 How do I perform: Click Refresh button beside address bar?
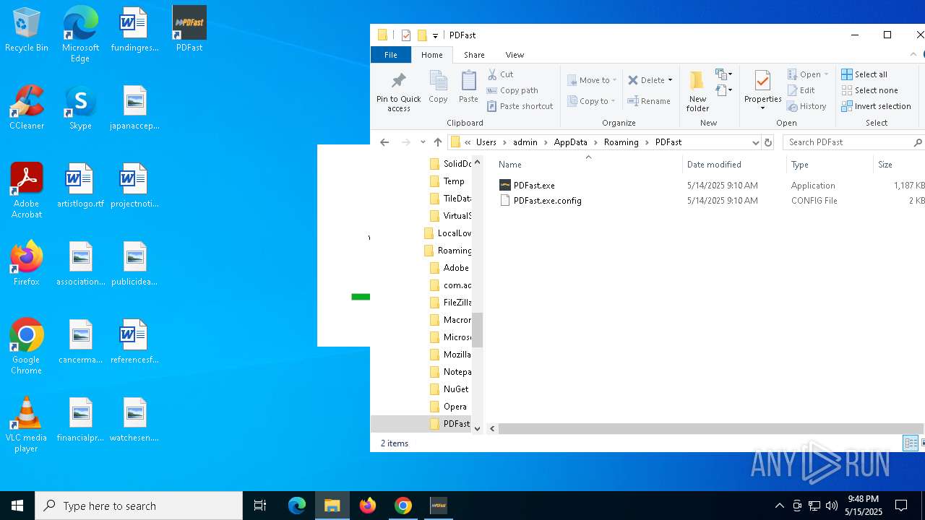pyautogui.click(x=768, y=142)
